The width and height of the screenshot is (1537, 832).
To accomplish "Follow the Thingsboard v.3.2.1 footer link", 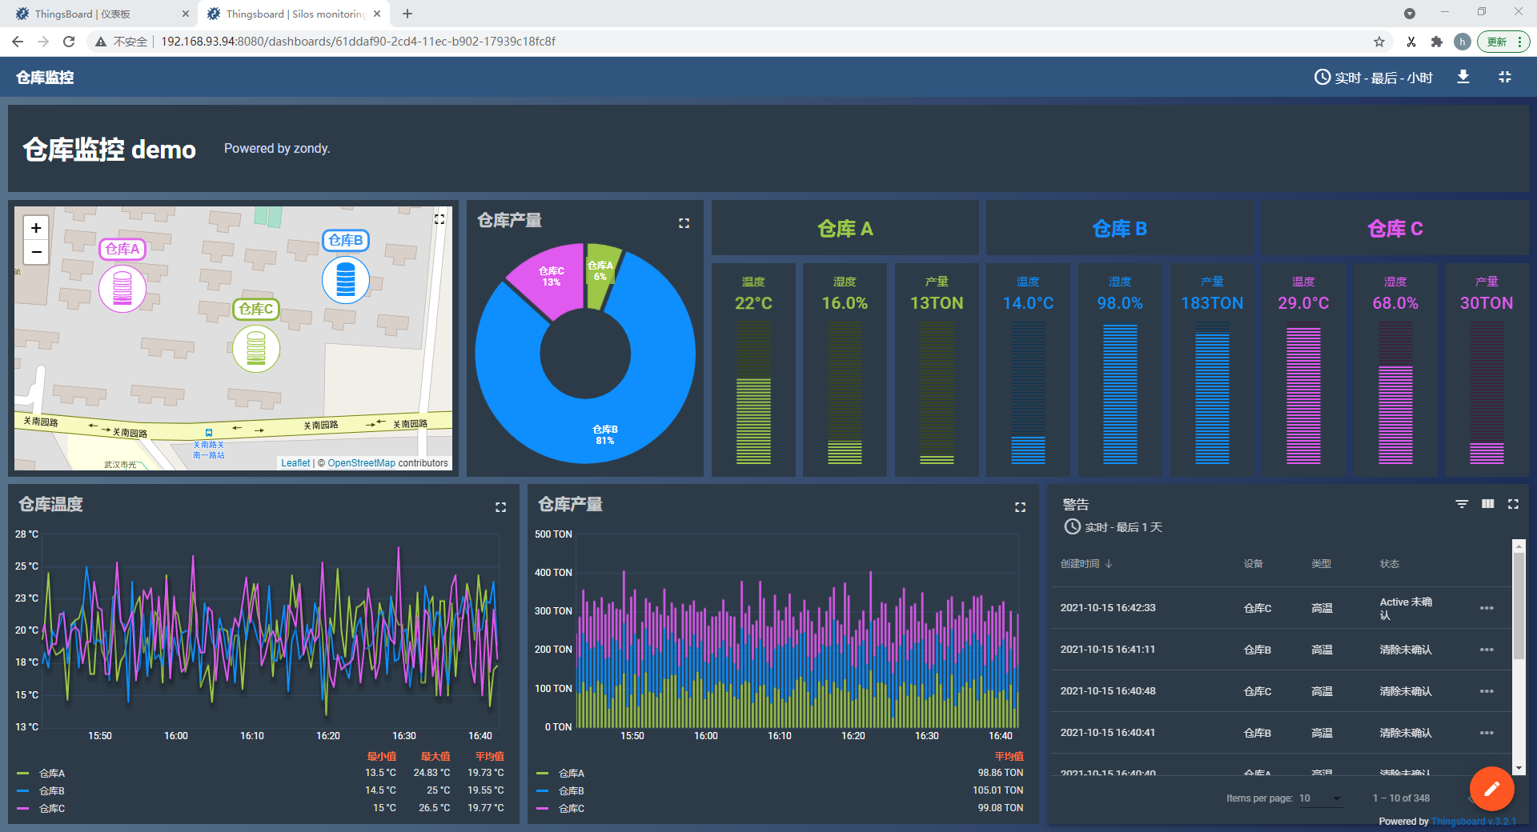I will click(x=1474, y=822).
